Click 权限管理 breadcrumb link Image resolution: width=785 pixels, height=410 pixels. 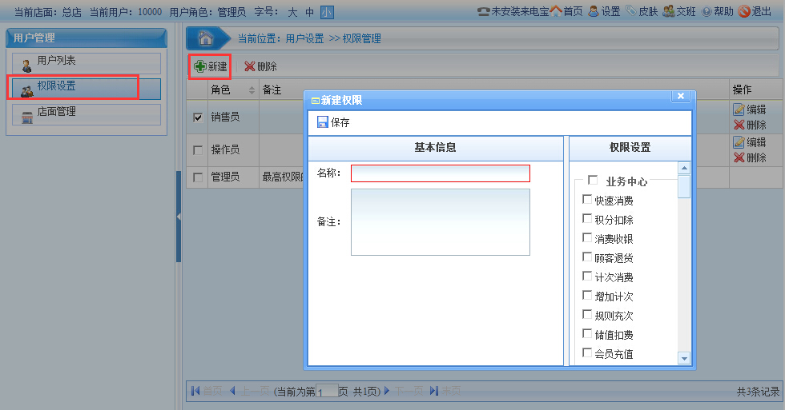[x=361, y=38]
